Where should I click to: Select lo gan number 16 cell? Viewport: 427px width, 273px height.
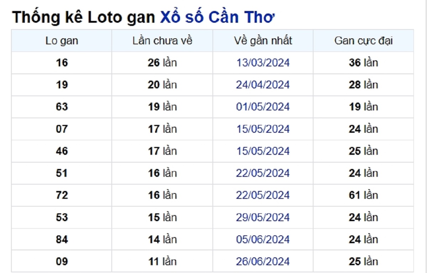tap(62, 63)
